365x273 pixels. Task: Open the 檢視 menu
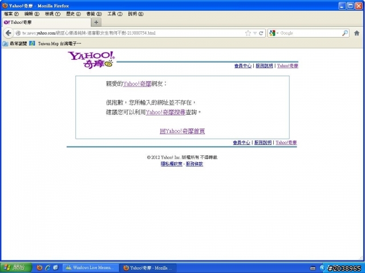pyautogui.click(x=52, y=14)
